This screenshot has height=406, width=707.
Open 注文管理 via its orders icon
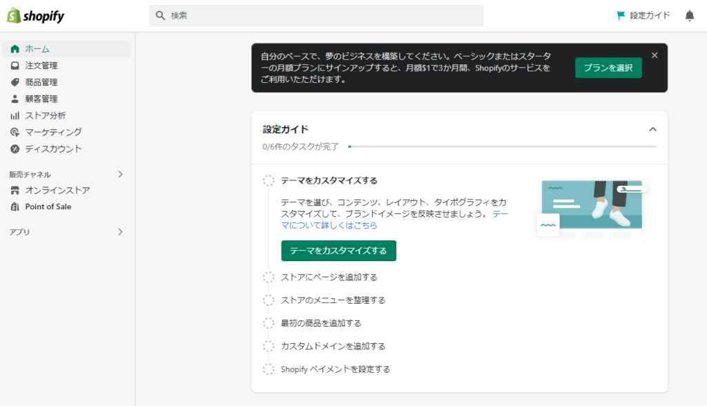tap(15, 66)
